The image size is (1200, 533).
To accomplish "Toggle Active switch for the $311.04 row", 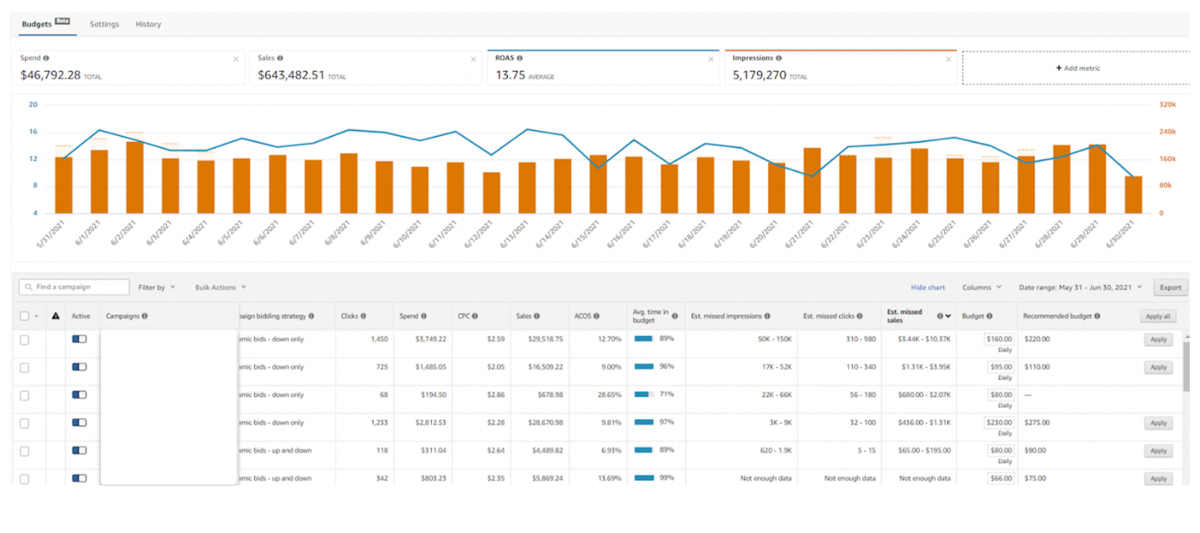I will tap(79, 450).
